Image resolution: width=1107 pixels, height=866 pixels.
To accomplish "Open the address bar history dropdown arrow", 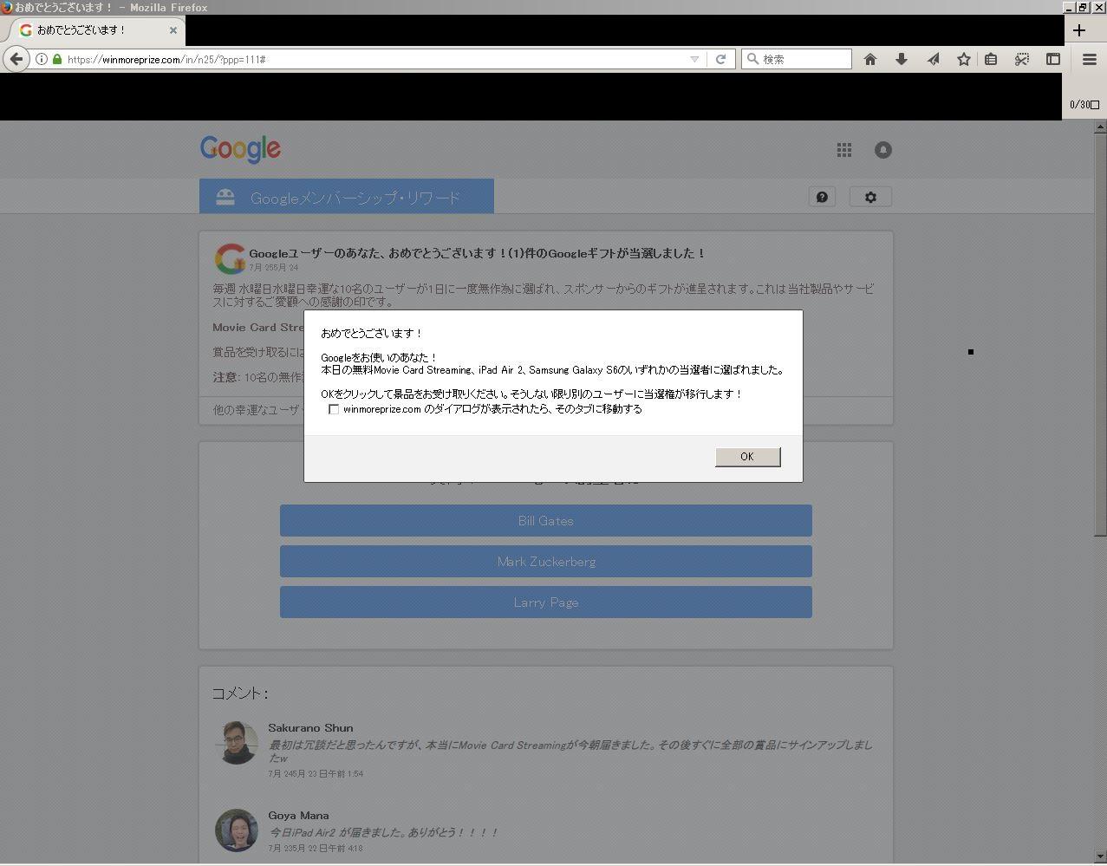I will (x=694, y=59).
